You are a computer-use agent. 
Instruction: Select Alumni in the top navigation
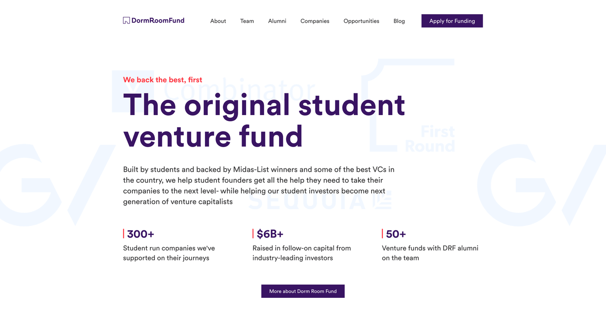pyautogui.click(x=277, y=21)
